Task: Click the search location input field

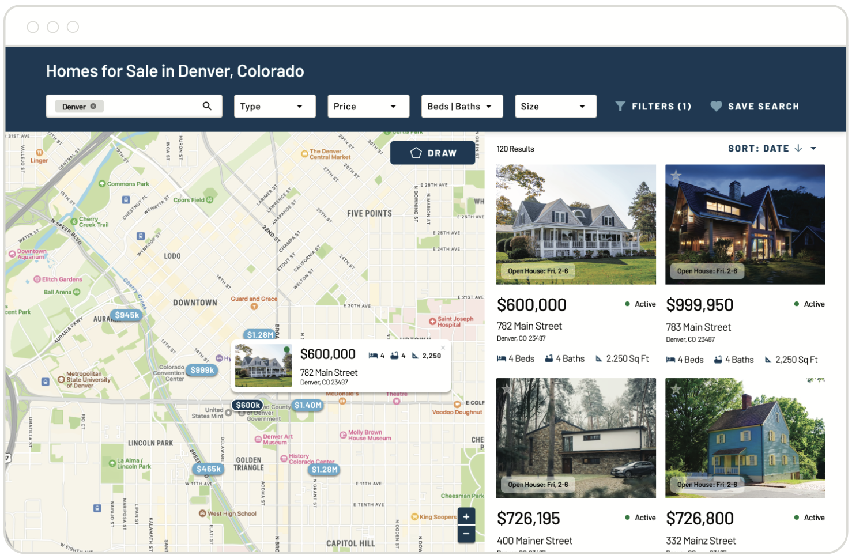Action: click(x=134, y=106)
